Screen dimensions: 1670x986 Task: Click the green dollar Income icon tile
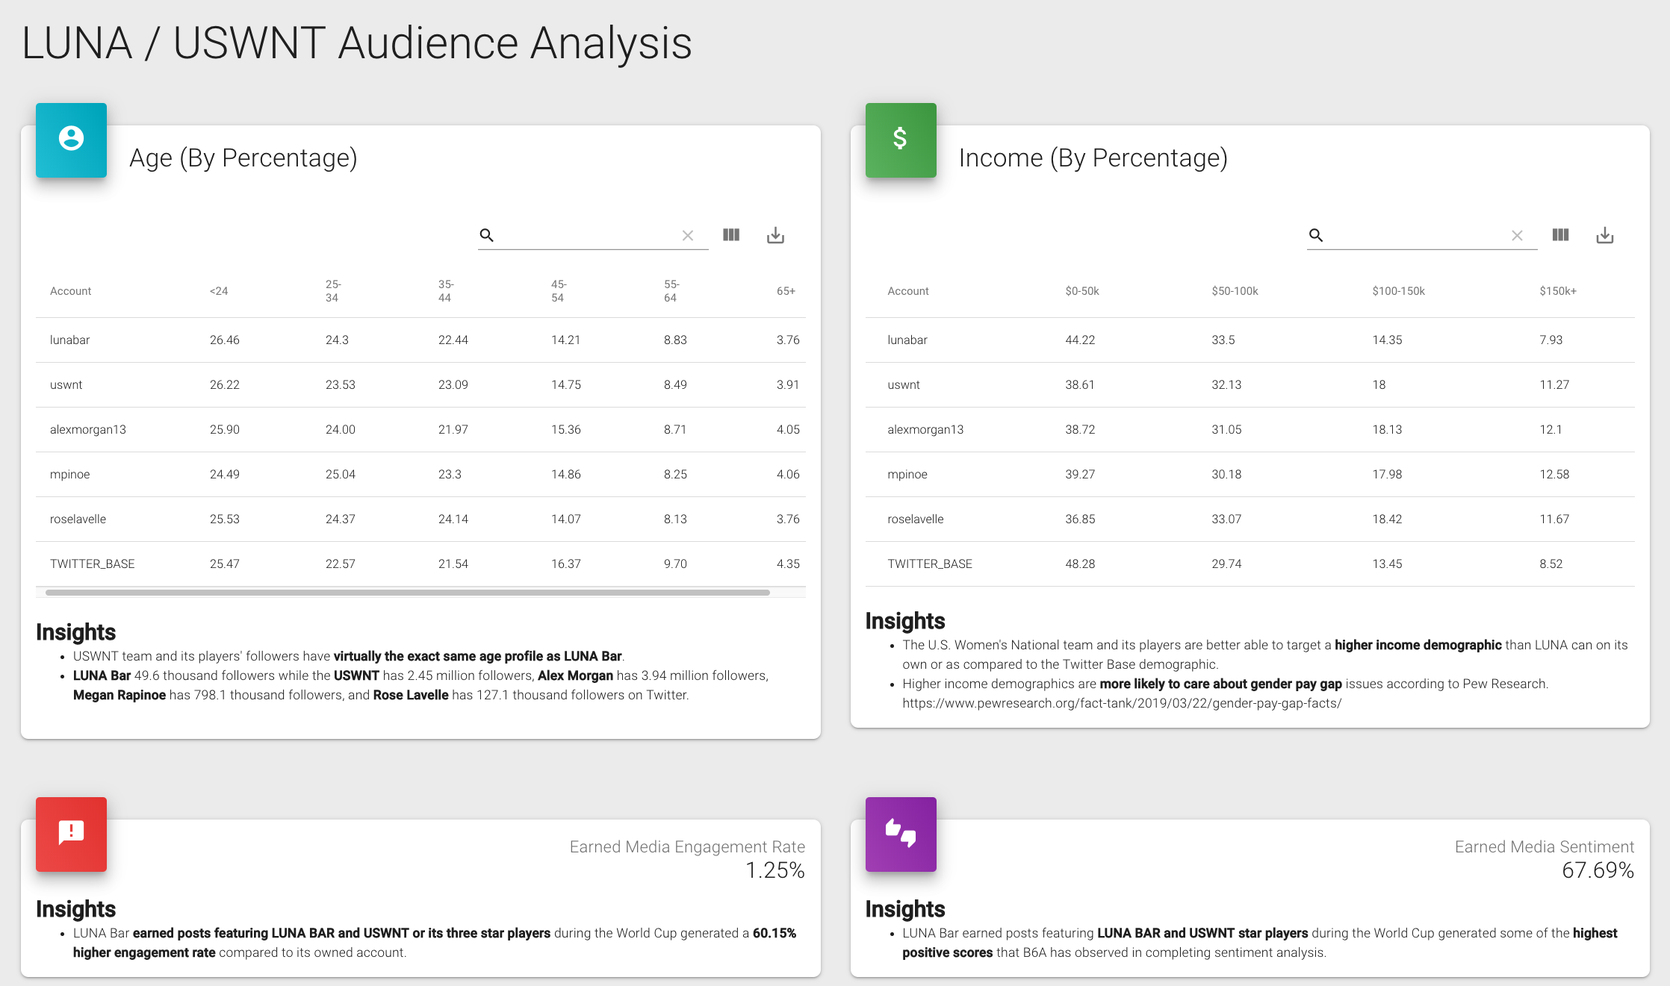point(901,140)
